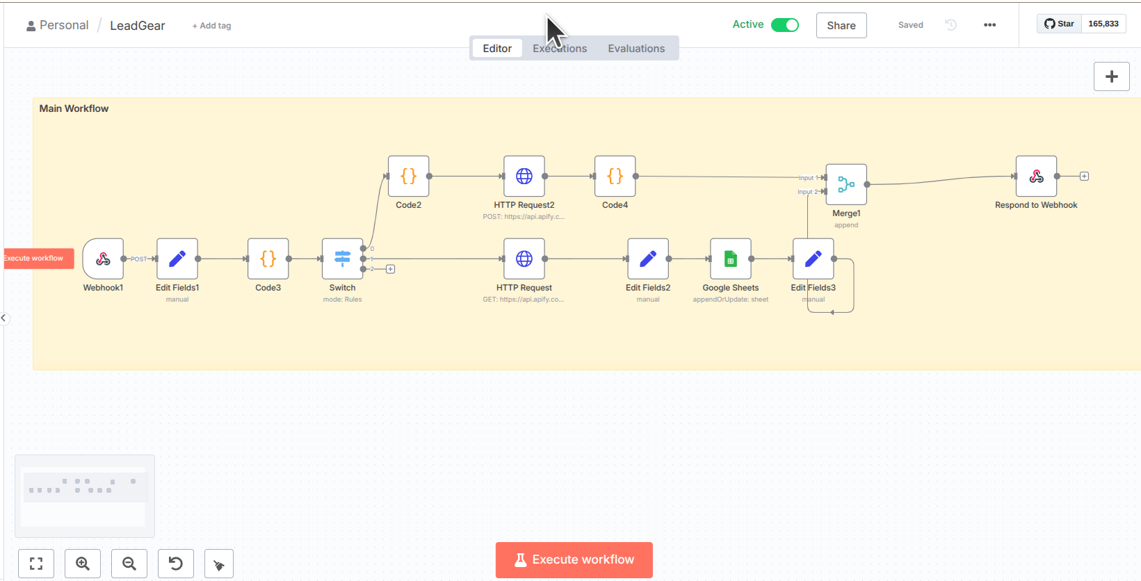Open the add node plus button
Viewport: 1141px width, 581px height.
pos(1111,76)
